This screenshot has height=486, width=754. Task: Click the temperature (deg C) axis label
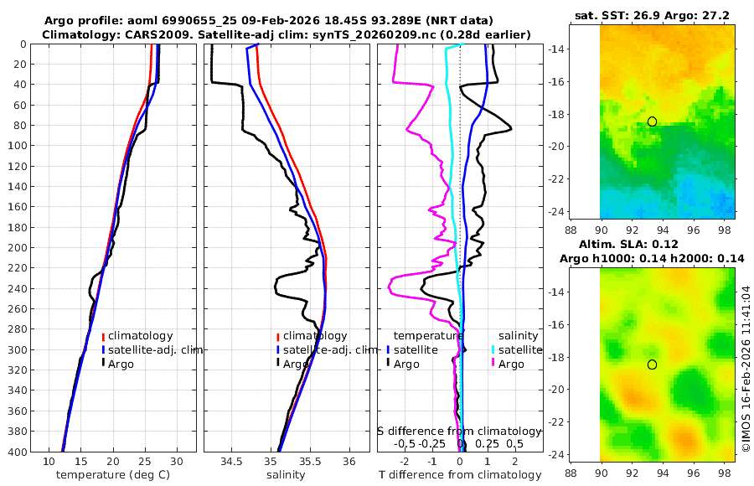coord(113,475)
